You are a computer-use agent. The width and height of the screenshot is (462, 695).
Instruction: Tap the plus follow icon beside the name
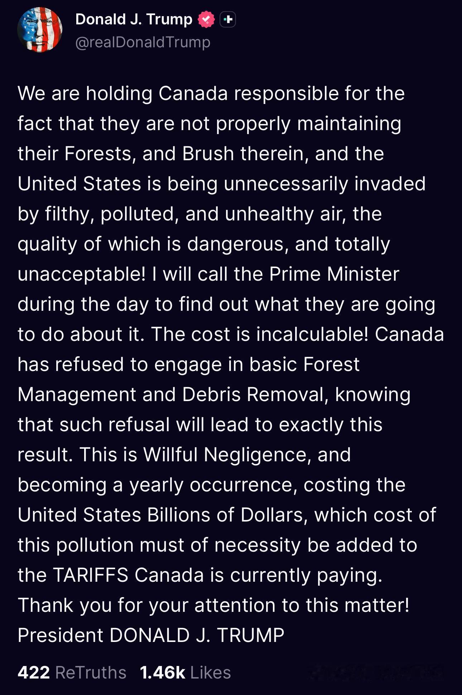(x=227, y=19)
